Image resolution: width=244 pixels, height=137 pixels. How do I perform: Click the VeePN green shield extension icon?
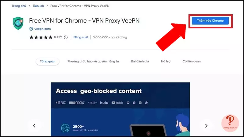click(x=18, y=23)
